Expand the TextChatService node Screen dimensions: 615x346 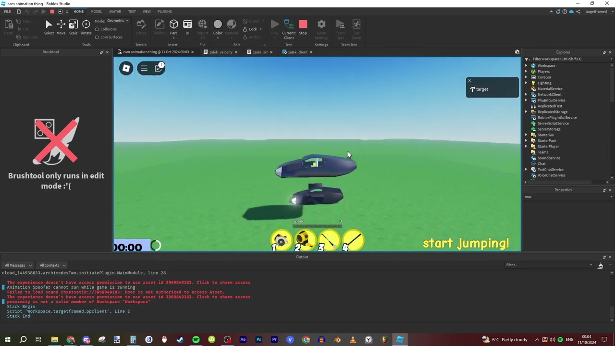tap(526, 170)
